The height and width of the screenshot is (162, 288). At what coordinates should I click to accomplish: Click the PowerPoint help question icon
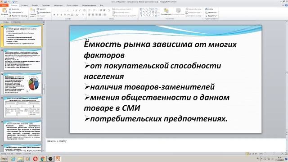click(286, 5)
